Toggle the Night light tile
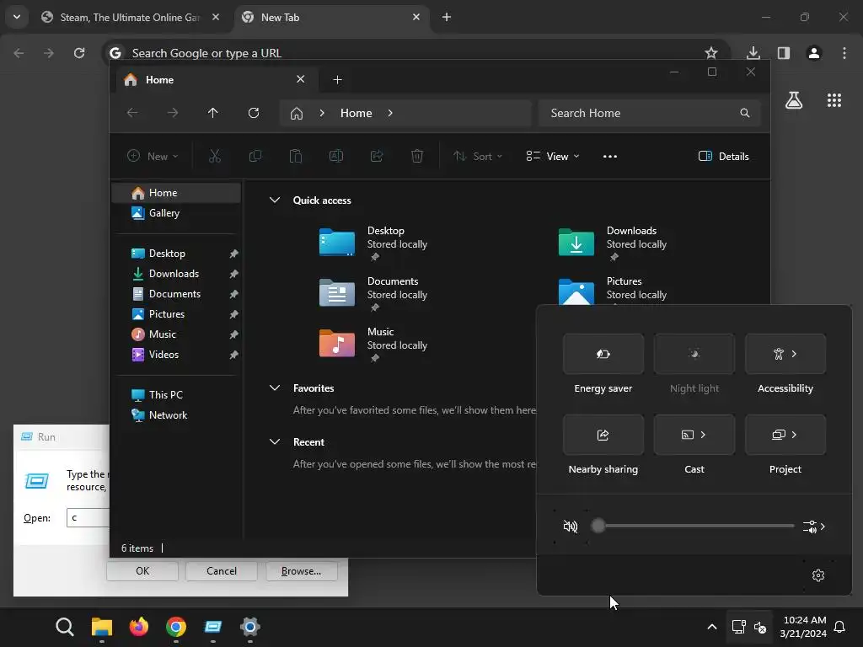Screen dimensions: 863x647 [694, 354]
